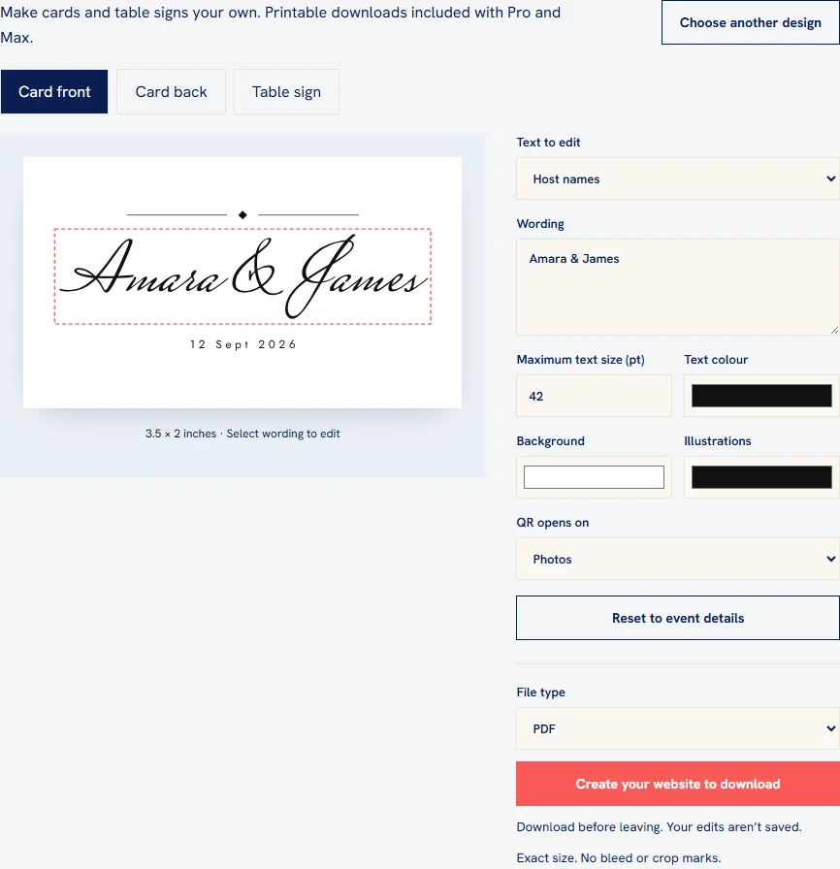Click the diamond ornament above the names
Viewport: 840px width, 869px height.
[242, 214]
